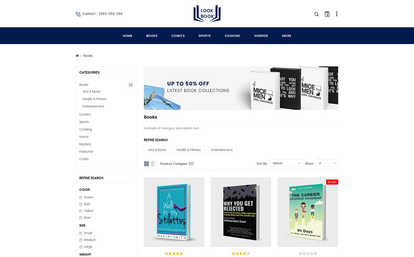The height and width of the screenshot is (257, 414).
Task: Click the 50% off book collections banner
Action: pyautogui.click(x=241, y=88)
